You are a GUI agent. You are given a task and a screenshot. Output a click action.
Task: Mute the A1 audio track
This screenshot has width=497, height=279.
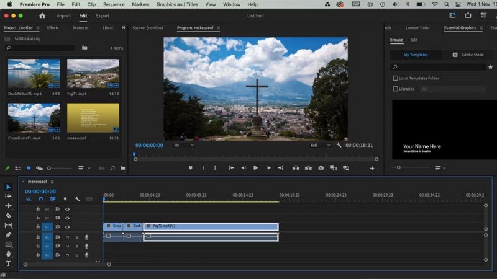(67, 237)
